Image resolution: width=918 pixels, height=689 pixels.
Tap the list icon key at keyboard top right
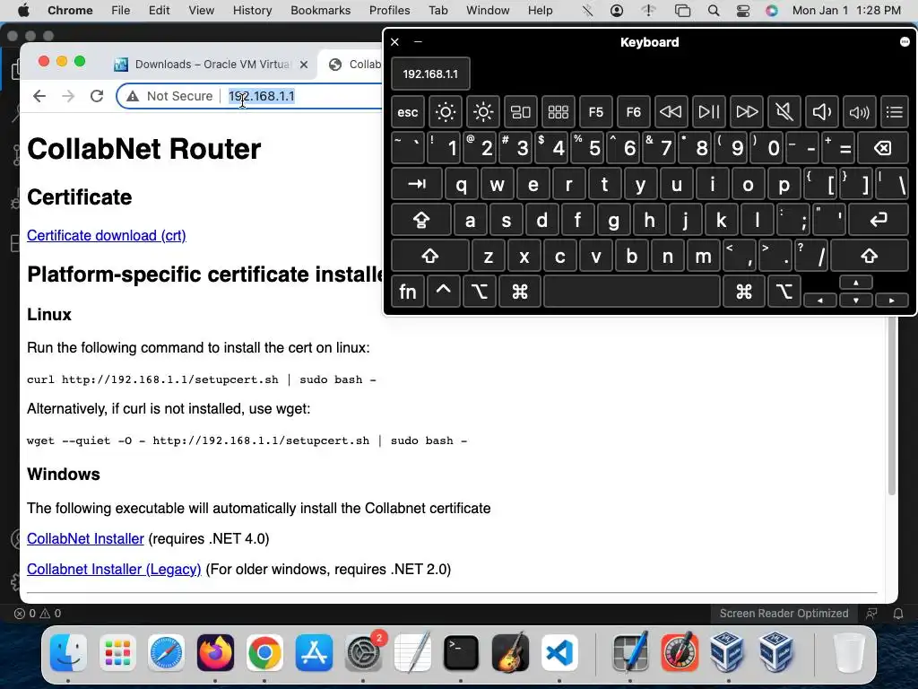pyautogui.click(x=895, y=112)
